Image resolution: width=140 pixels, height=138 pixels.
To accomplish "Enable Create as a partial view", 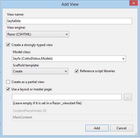I will point(8,82).
